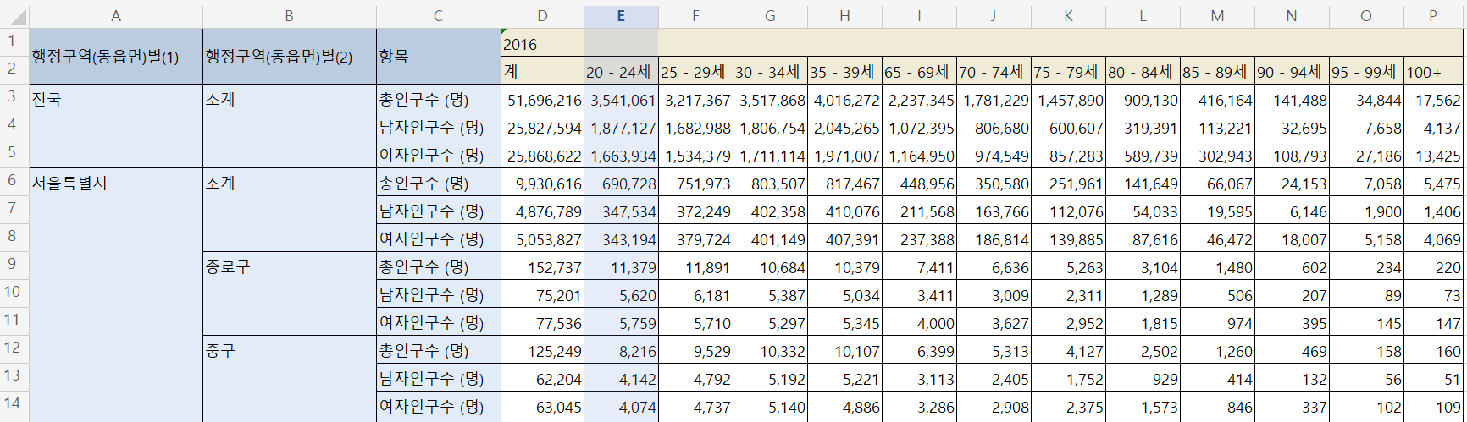Image resolution: width=1467 pixels, height=422 pixels.
Task: Click the 35 - 39세 header cell
Action: click(844, 71)
